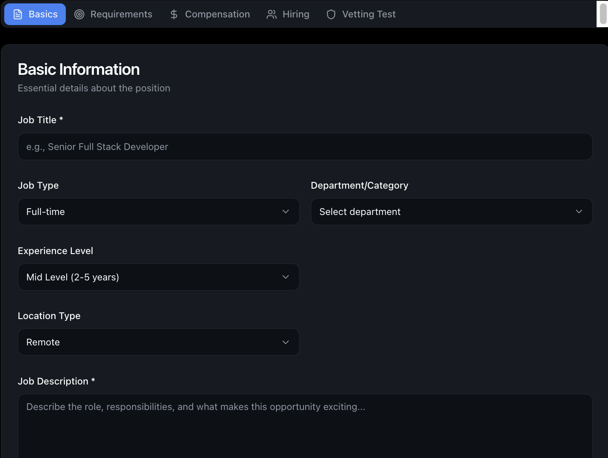Click the chevron on the Location Type dropdown

[285, 342]
